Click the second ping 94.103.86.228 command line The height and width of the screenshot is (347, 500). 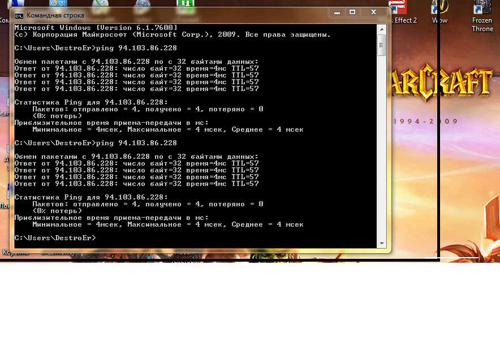[x=95, y=143]
